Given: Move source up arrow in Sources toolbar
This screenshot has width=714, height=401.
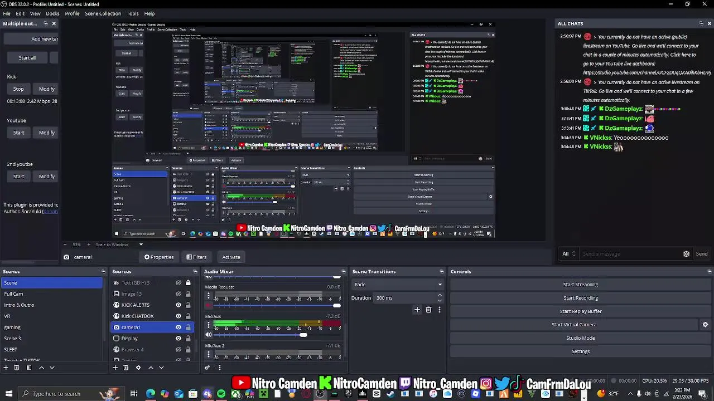Looking at the screenshot, I should click(x=151, y=368).
